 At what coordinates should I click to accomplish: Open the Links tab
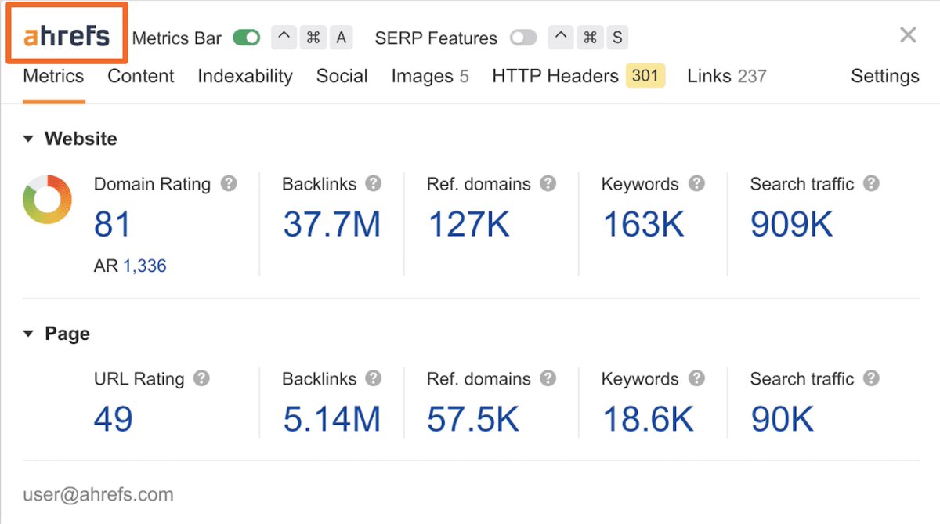point(727,76)
